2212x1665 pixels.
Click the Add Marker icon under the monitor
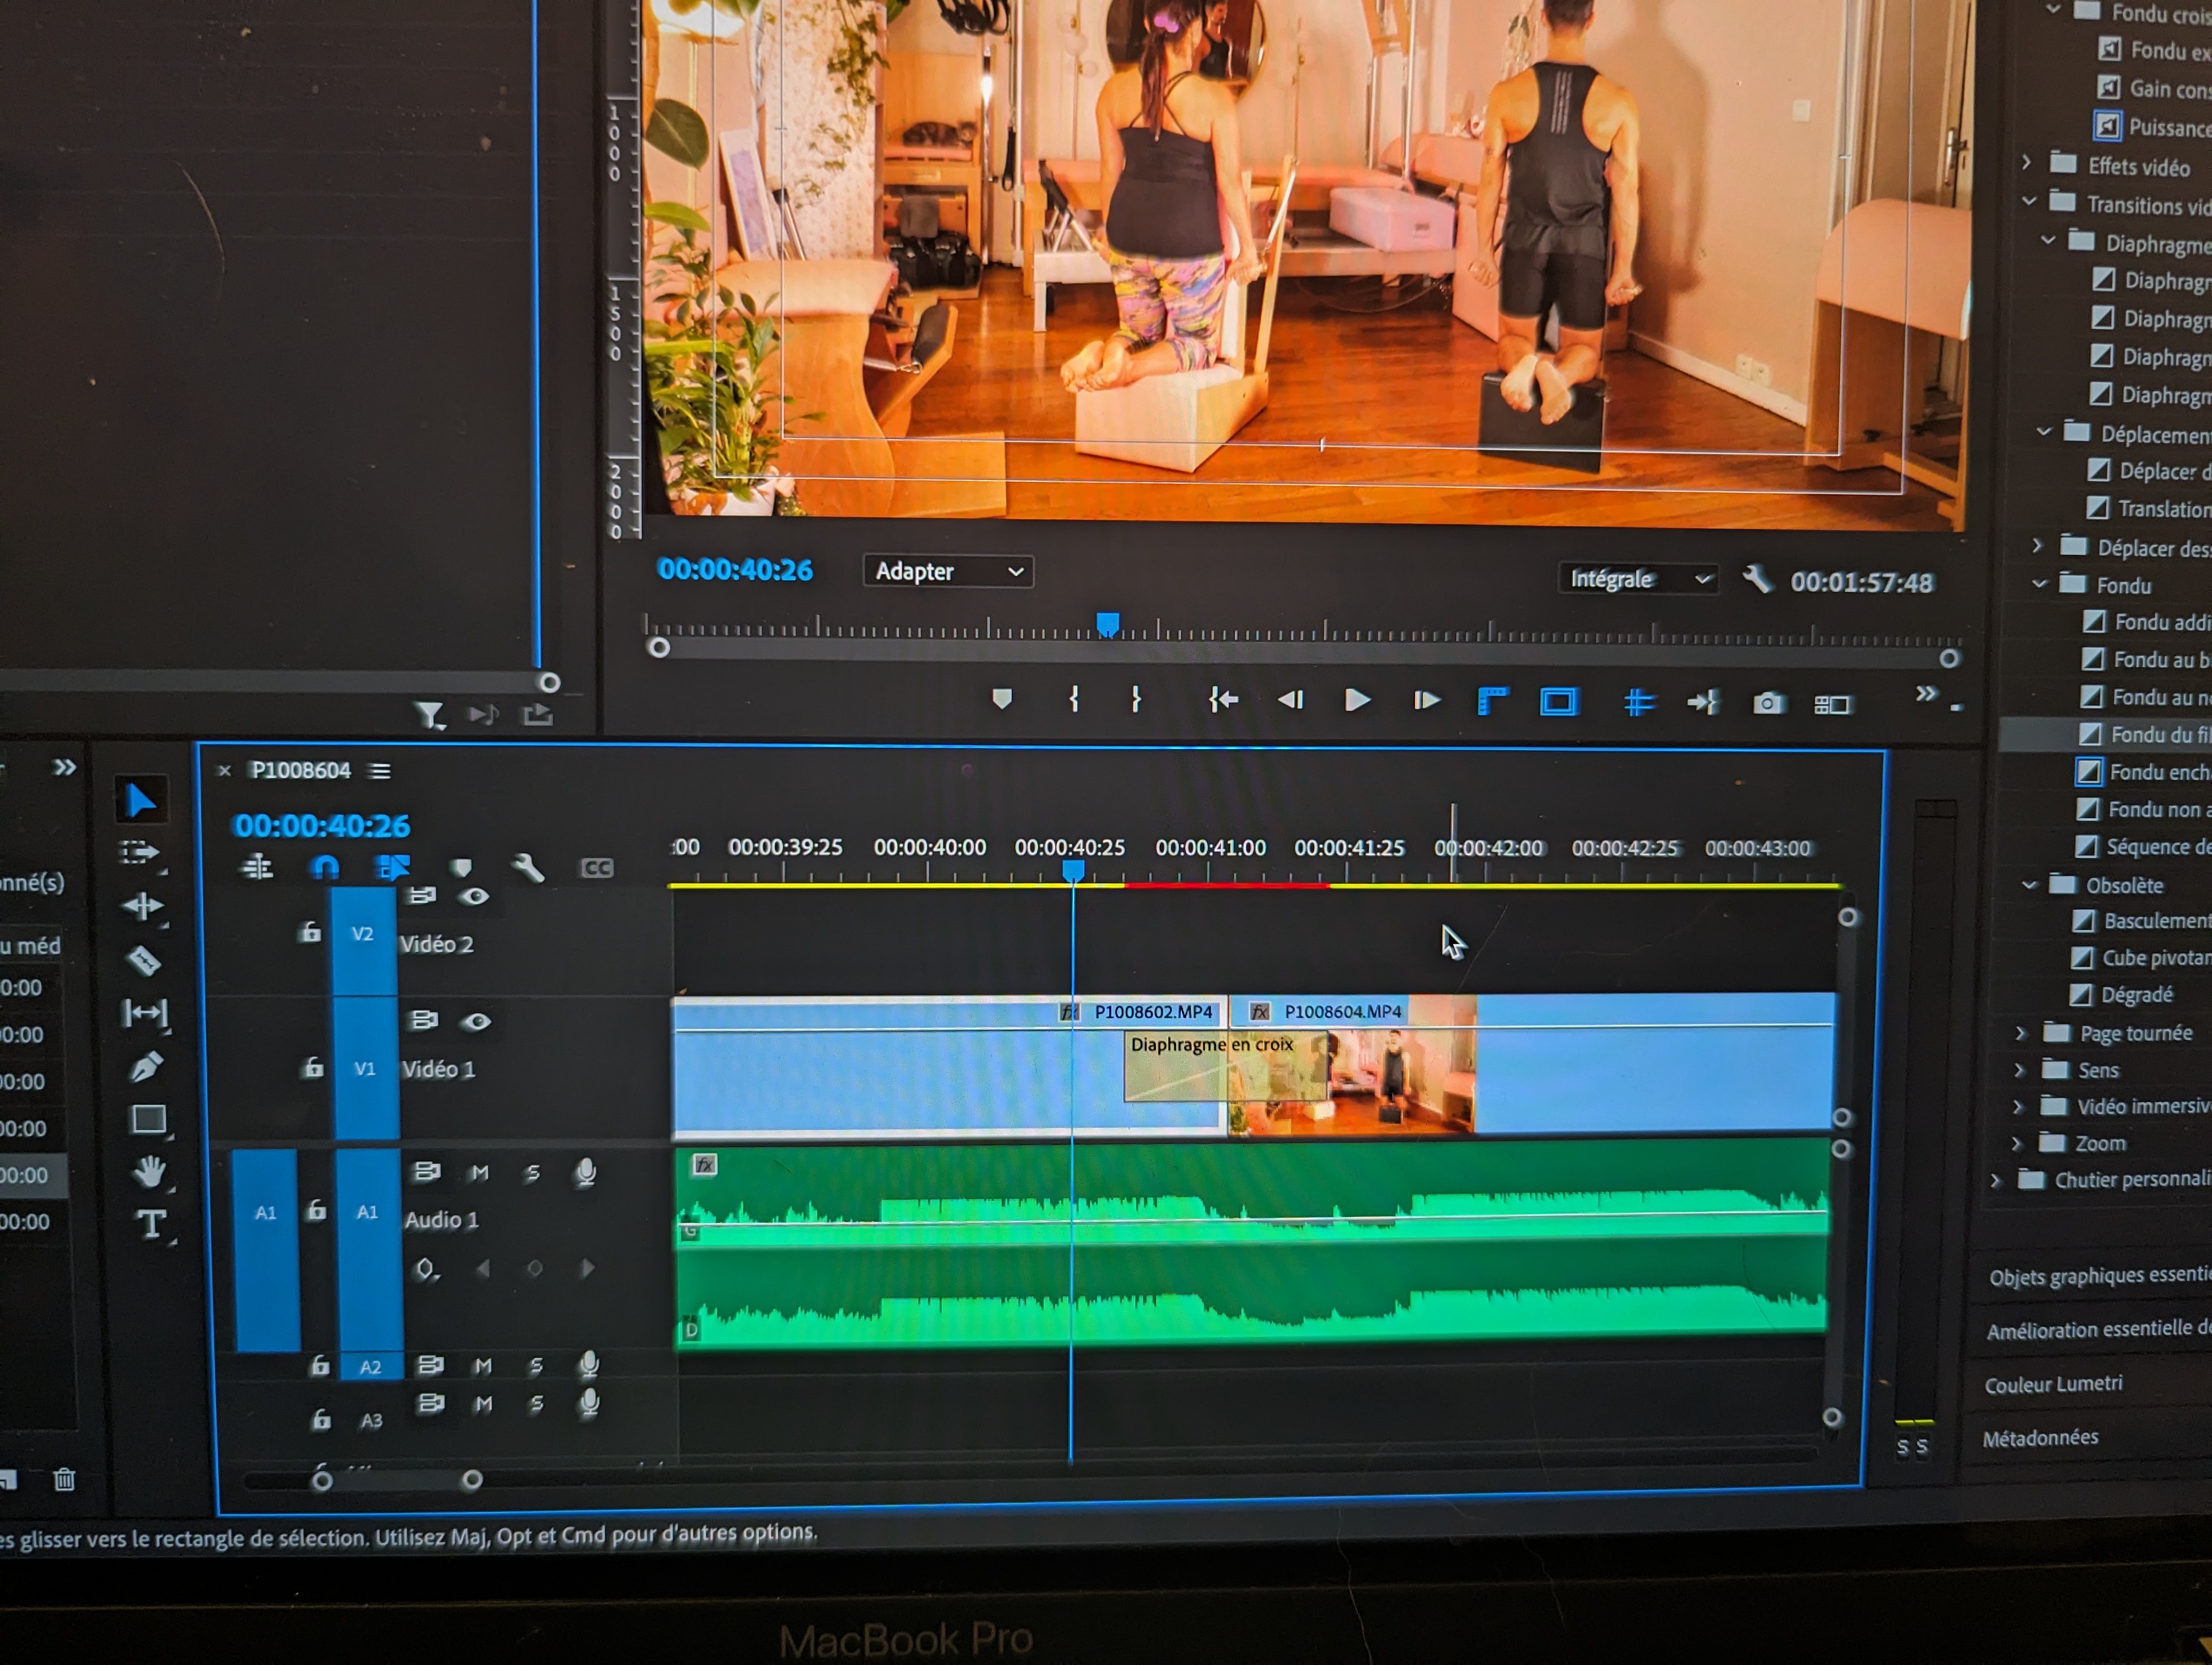[1002, 699]
